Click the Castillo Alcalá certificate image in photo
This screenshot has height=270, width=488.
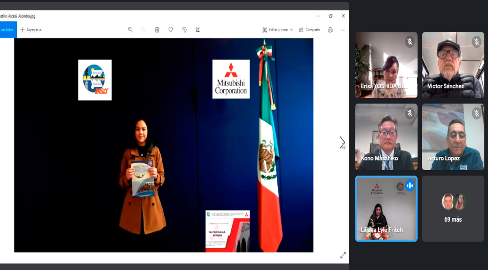(x=227, y=231)
